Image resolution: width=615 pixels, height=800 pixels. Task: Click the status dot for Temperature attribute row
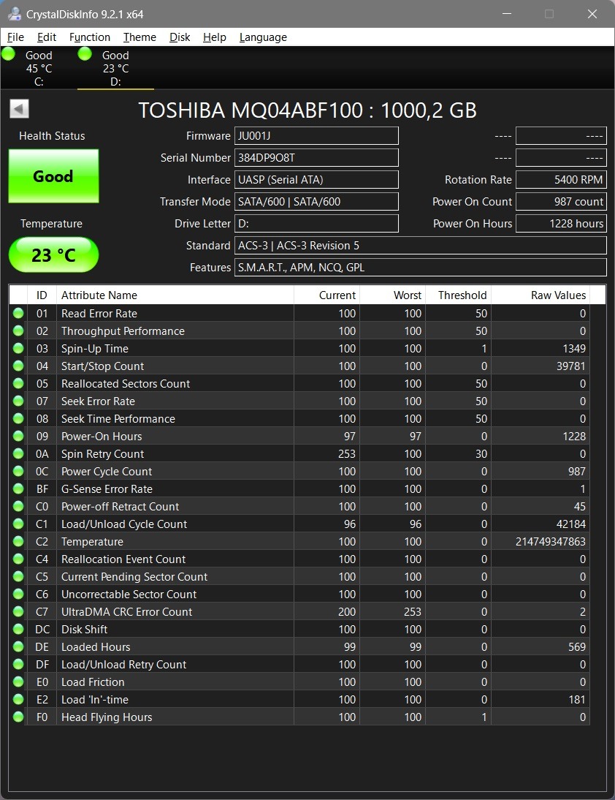pyautogui.click(x=18, y=541)
